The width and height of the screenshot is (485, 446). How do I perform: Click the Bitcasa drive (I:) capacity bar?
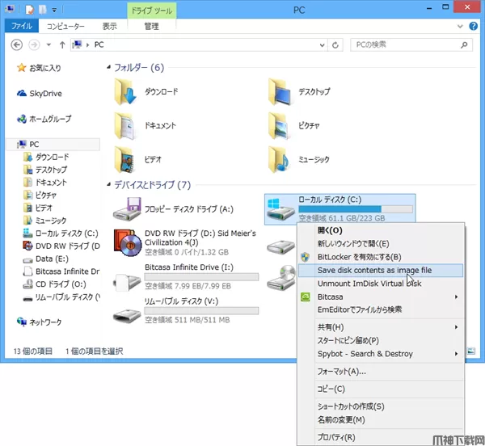tap(201, 277)
